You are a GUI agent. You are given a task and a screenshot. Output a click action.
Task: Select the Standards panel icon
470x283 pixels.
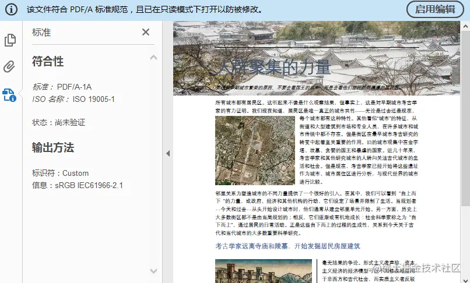coord(9,95)
